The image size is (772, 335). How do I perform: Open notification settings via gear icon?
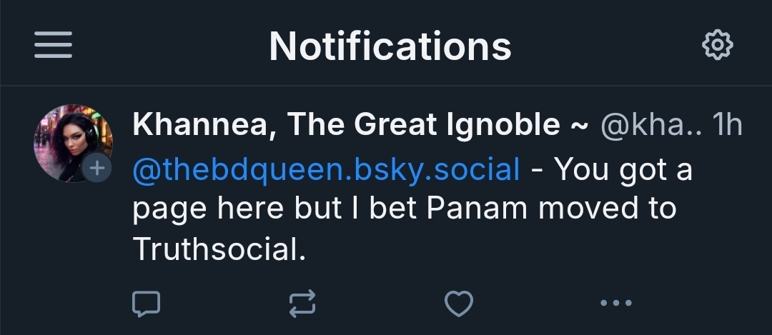click(x=718, y=46)
